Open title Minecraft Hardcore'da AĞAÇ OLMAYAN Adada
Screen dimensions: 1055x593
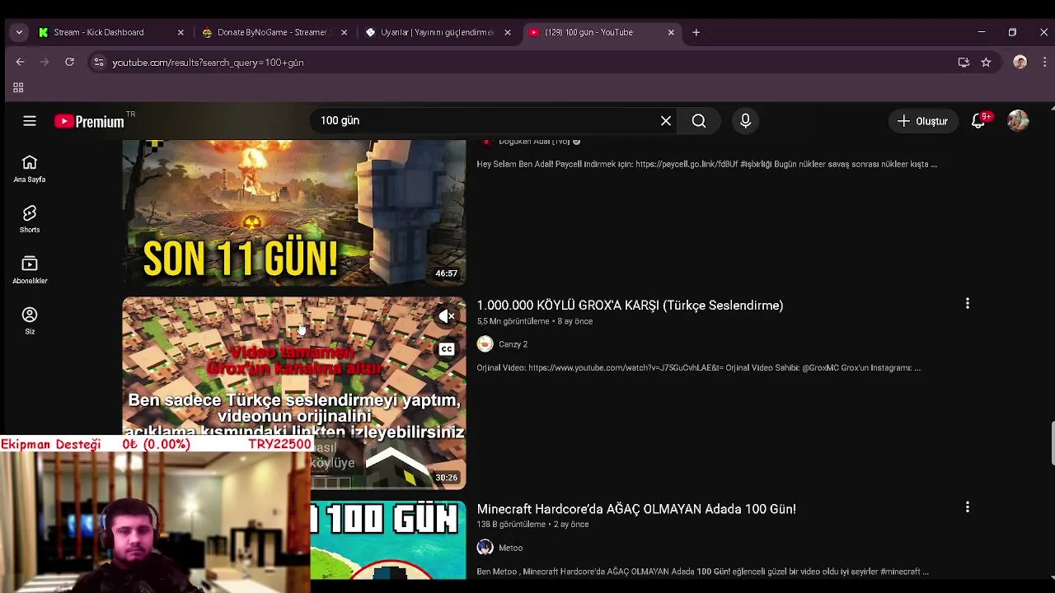coord(636,509)
